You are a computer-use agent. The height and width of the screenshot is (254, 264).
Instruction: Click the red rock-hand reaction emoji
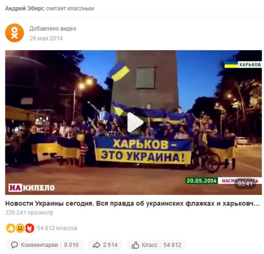pos(30,228)
